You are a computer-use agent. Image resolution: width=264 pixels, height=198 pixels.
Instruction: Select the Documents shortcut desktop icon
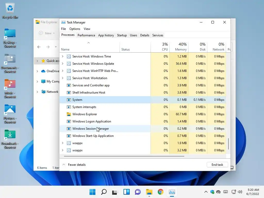click(x=10, y=63)
